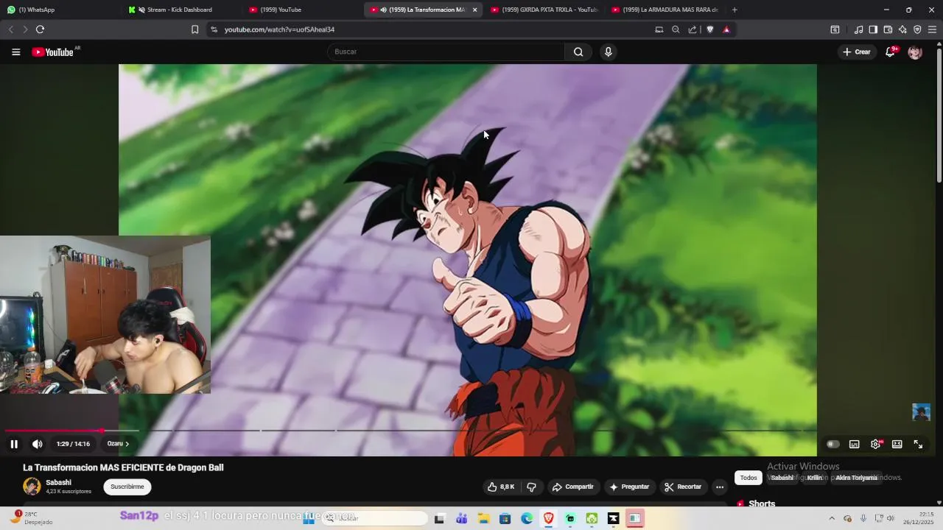Viewport: 943px width, 530px height.
Task: Open the Crear upload button
Action: pos(857,52)
